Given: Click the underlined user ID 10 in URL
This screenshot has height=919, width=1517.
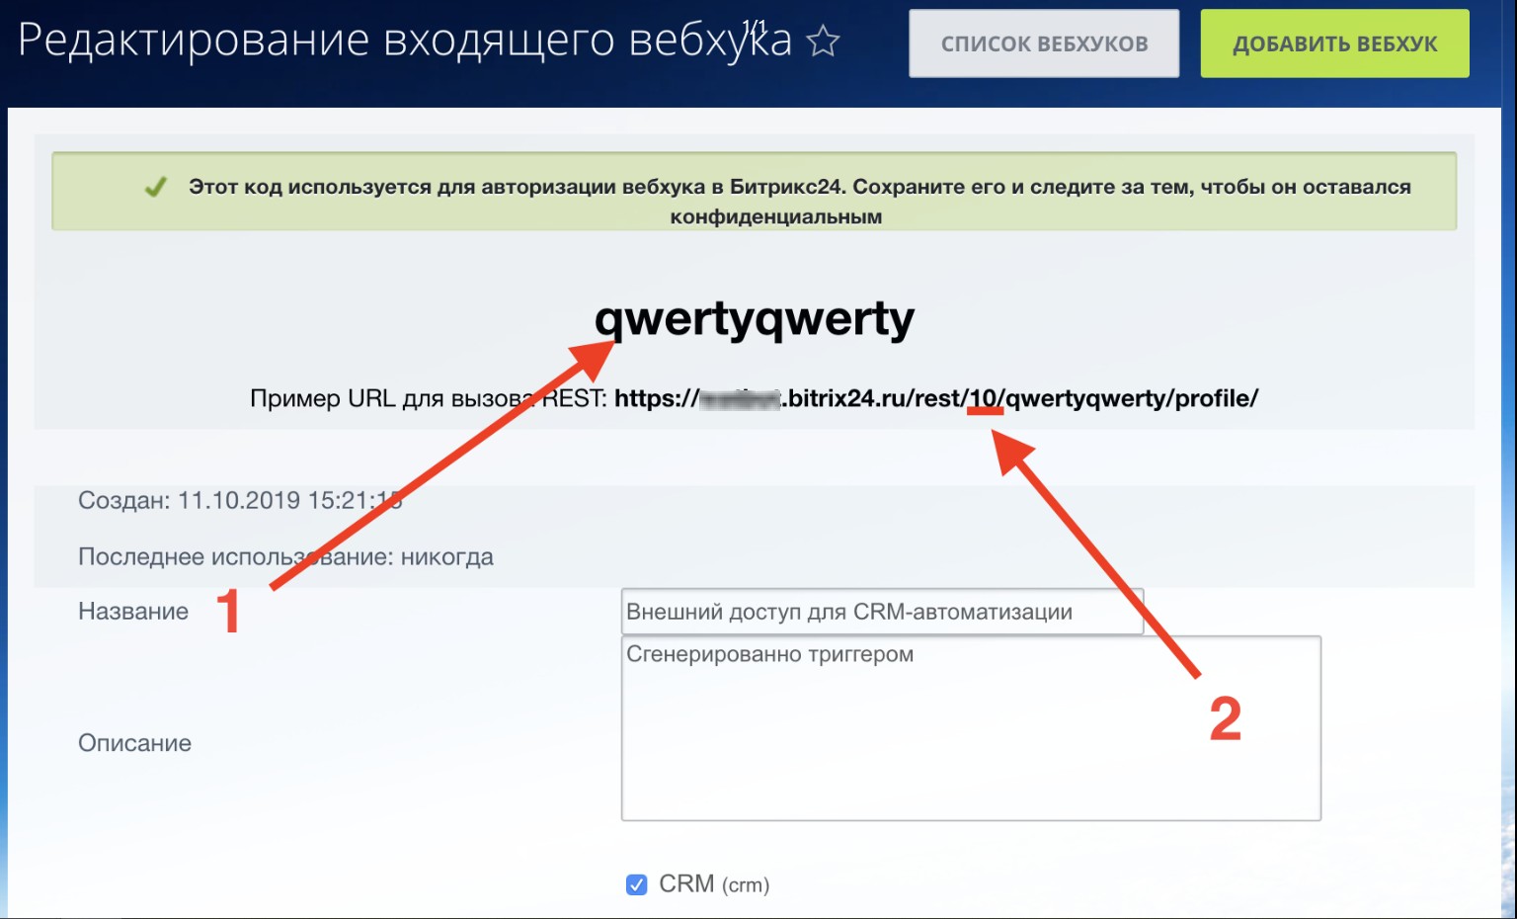Looking at the screenshot, I should (984, 398).
